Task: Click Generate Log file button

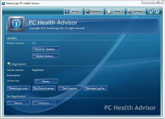Action: 95,88
